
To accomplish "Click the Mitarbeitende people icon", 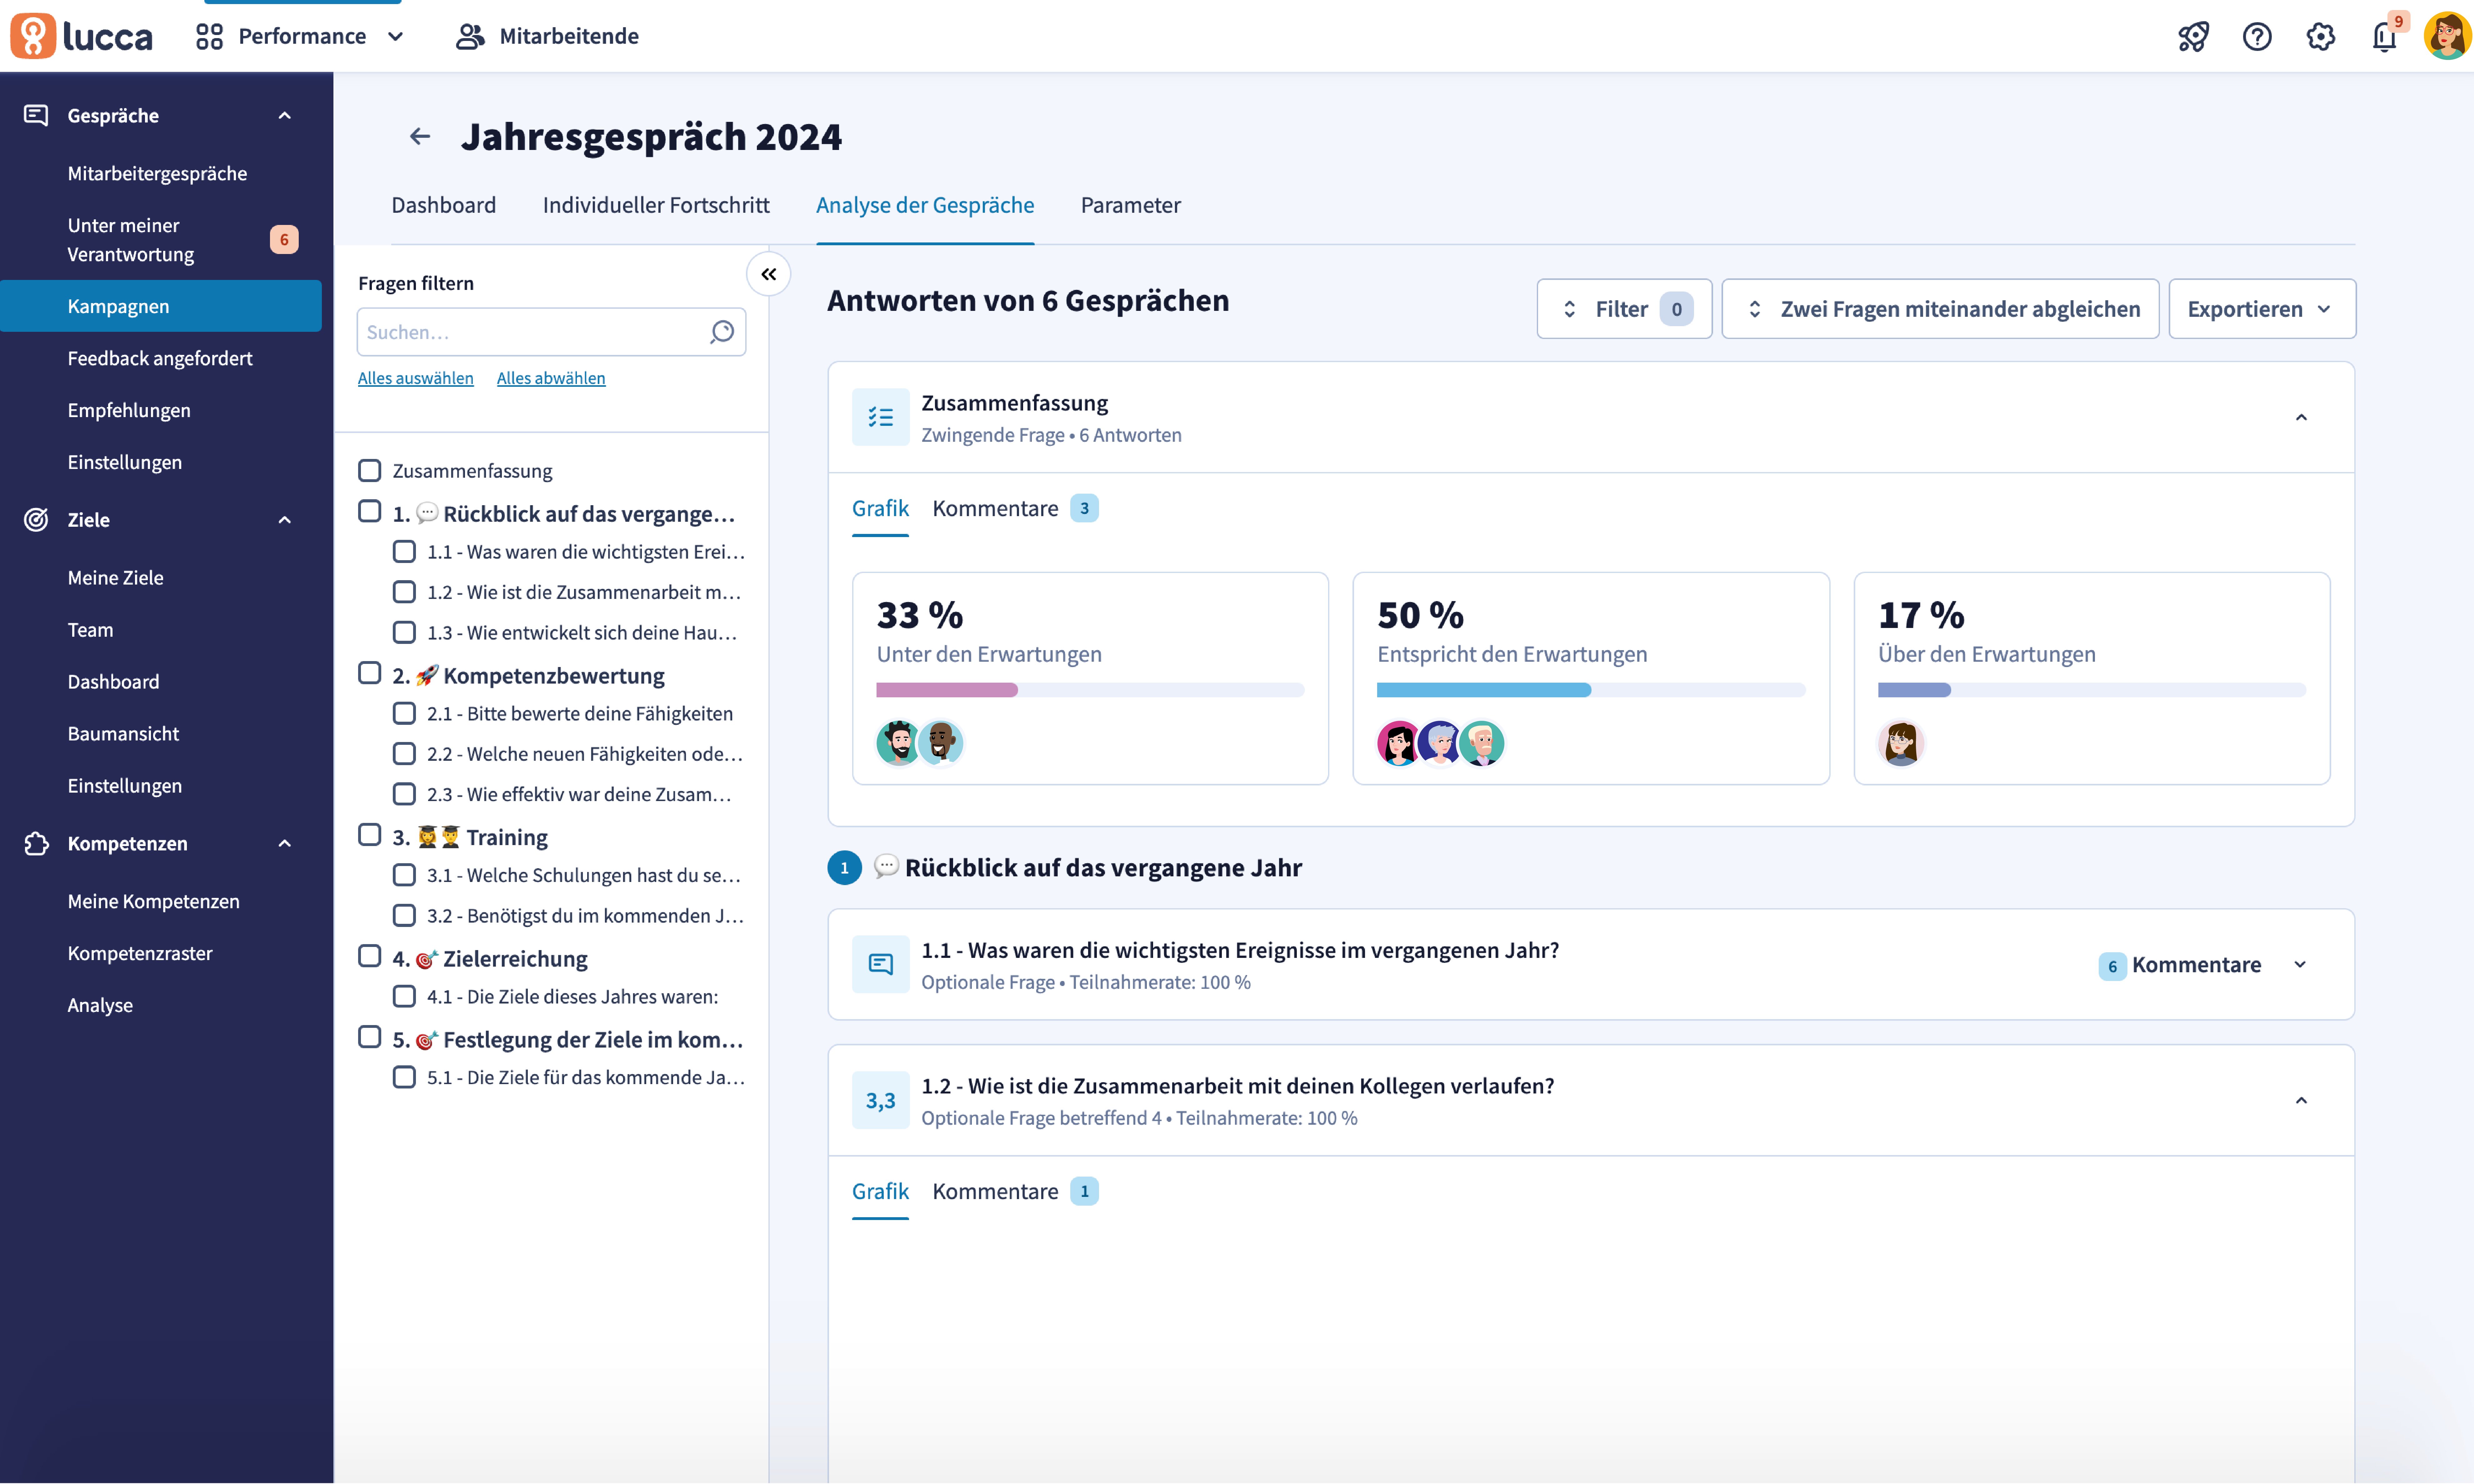I will point(470,37).
